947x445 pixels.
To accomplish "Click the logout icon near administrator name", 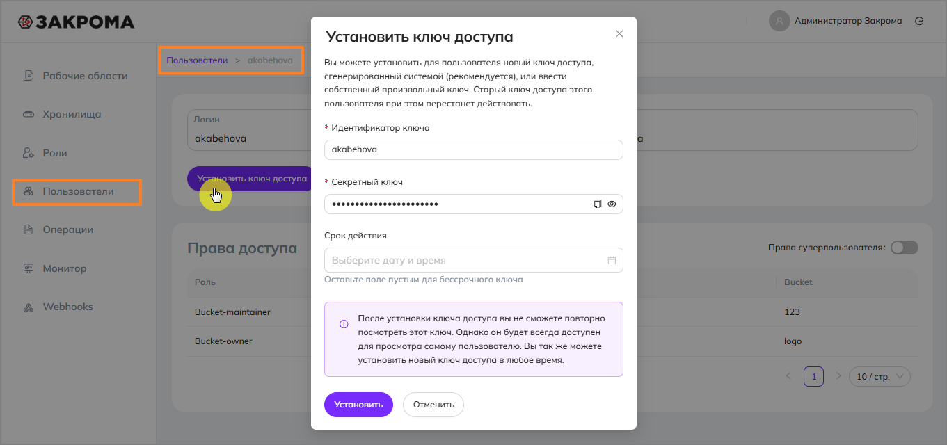I will point(919,21).
